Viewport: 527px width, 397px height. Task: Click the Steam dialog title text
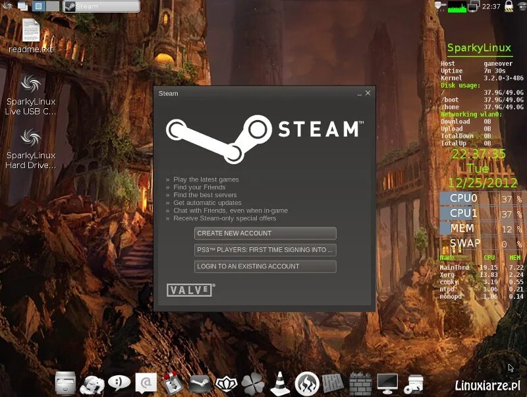point(169,94)
